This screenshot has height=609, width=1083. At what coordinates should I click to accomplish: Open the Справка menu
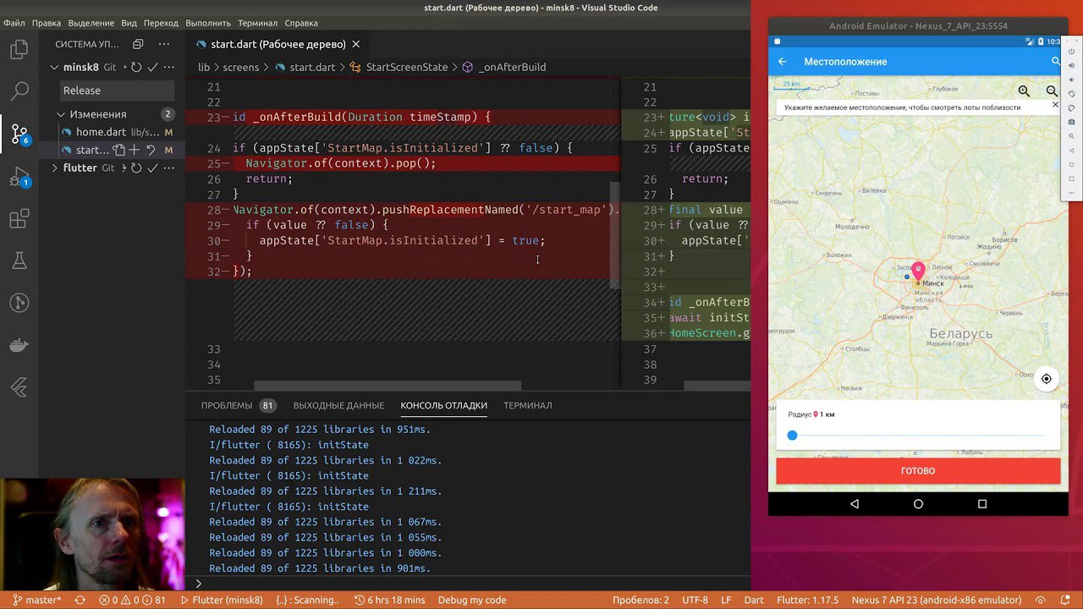pyautogui.click(x=301, y=23)
